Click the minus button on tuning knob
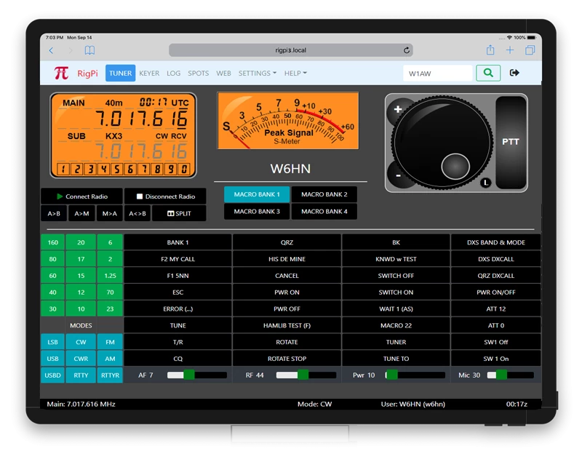 [x=398, y=175]
